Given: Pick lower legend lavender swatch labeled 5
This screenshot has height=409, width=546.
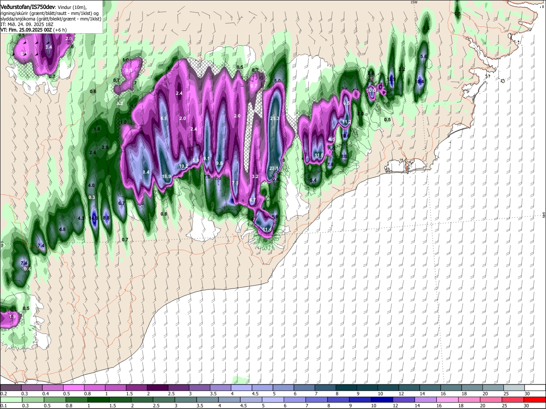Looking at the screenshot, I should [273, 400].
